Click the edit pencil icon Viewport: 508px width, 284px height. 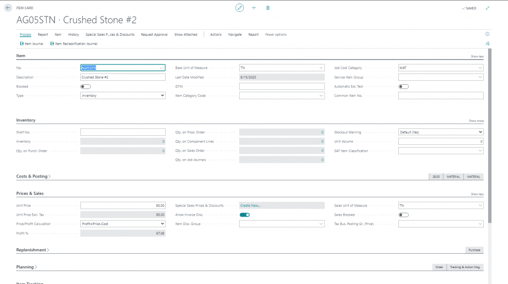(240, 8)
